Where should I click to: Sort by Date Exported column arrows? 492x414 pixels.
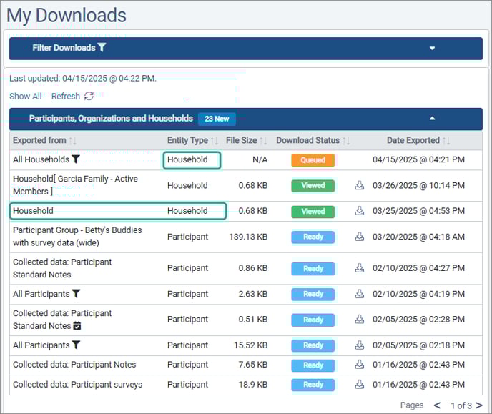(x=446, y=141)
